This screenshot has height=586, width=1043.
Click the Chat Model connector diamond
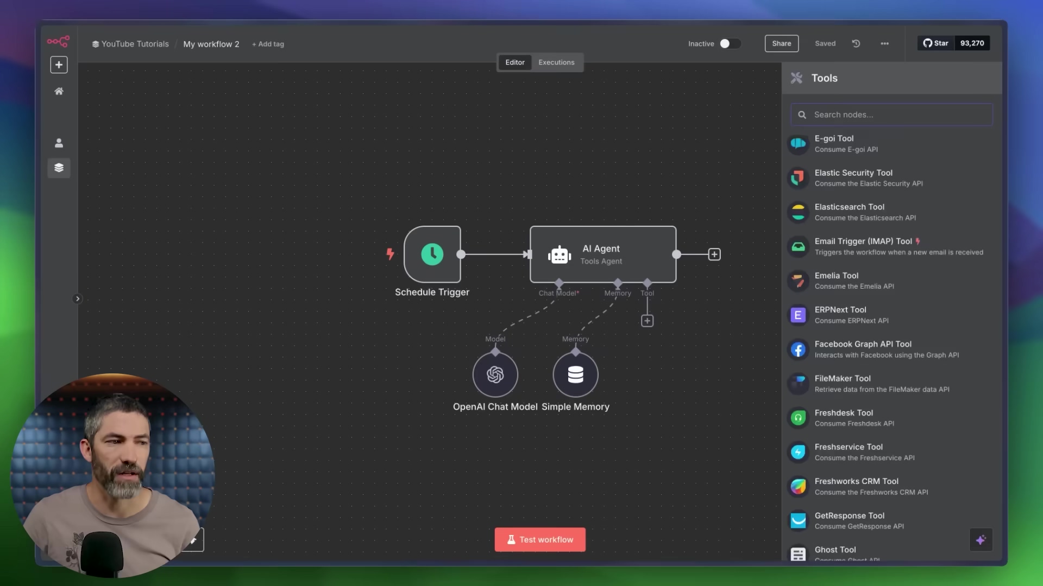click(559, 283)
